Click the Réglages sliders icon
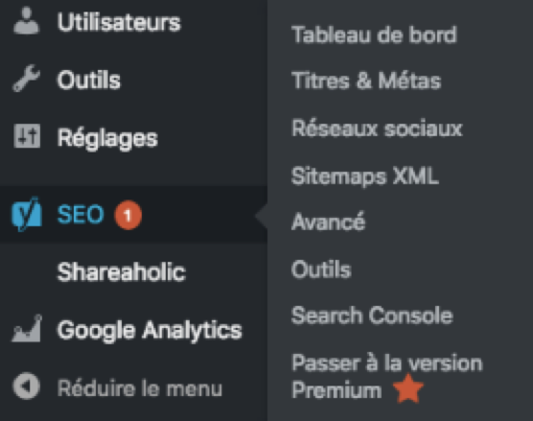Screen dimensions: 533x421 pos(27,136)
